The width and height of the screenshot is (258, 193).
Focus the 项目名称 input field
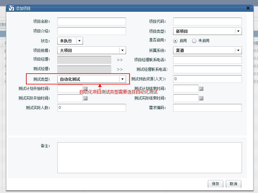91,21
